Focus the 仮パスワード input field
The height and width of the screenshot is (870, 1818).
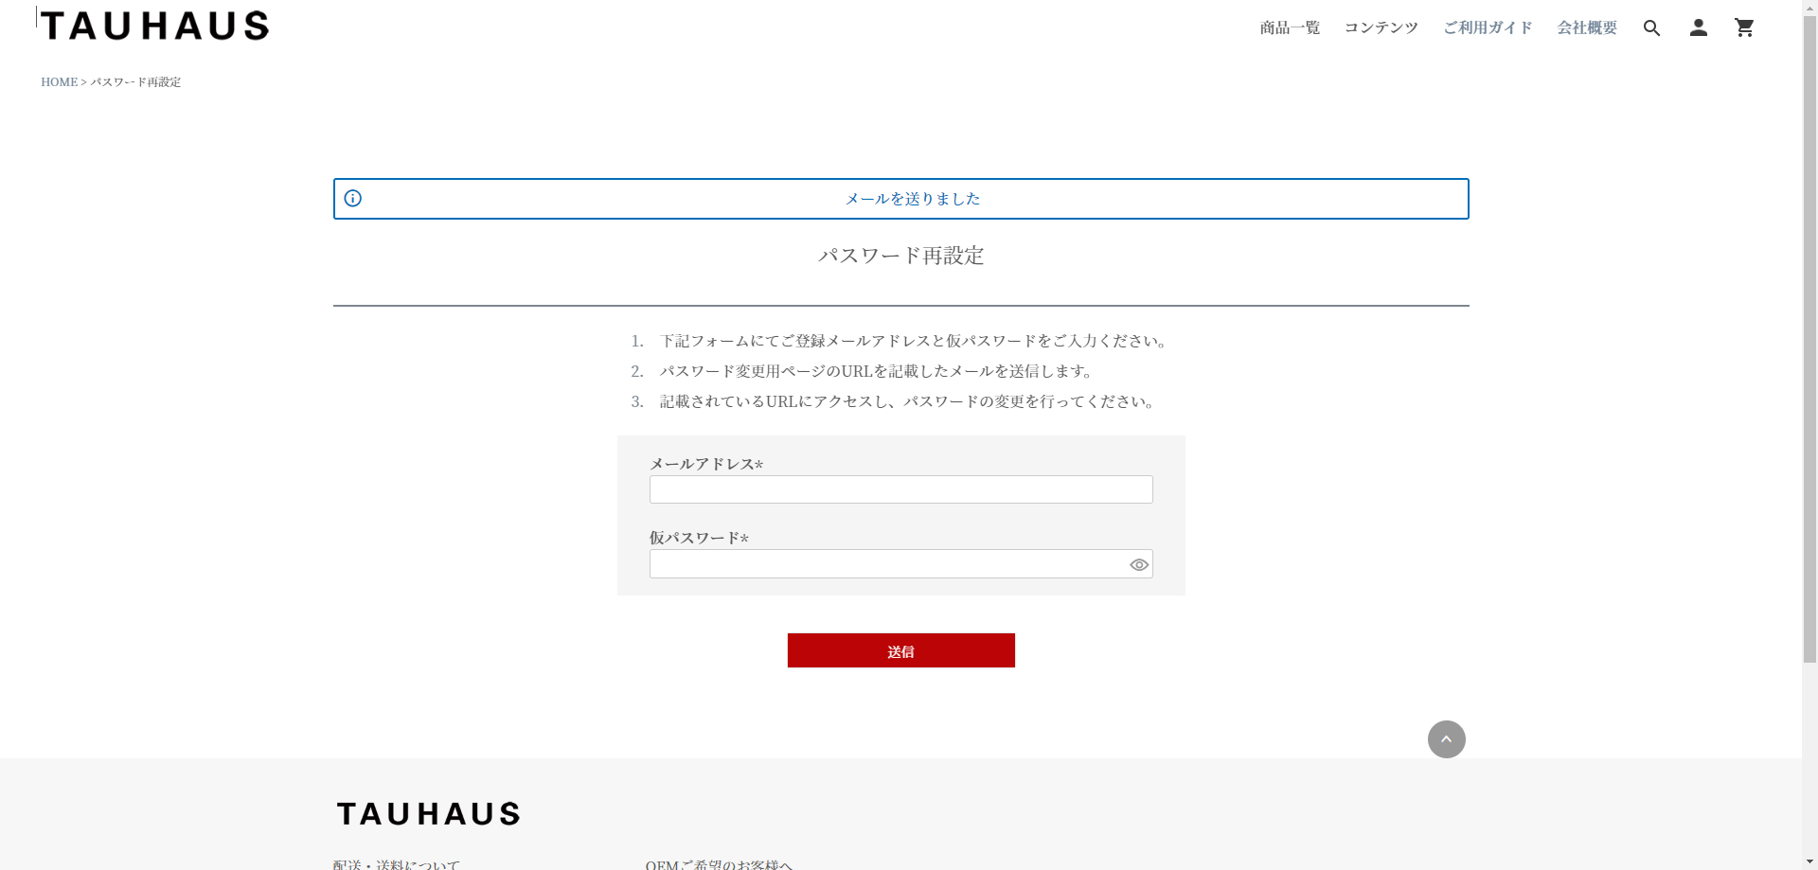pos(886,564)
